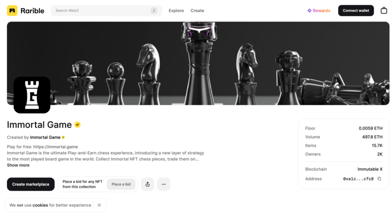The width and height of the screenshot is (392, 214).
Task: Click the Rarible logo icon
Action: (12, 10)
